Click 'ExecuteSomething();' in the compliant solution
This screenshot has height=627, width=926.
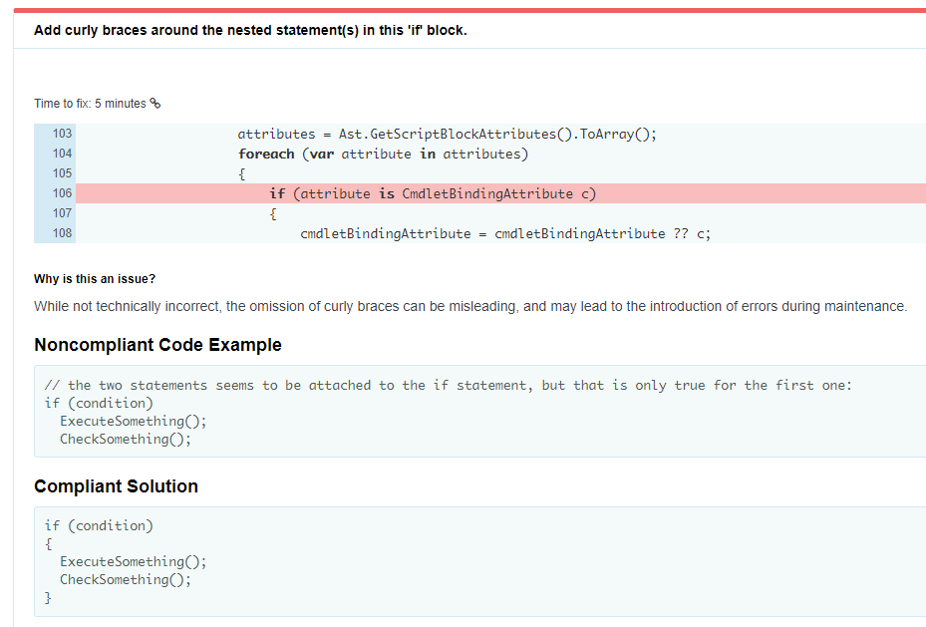133,562
